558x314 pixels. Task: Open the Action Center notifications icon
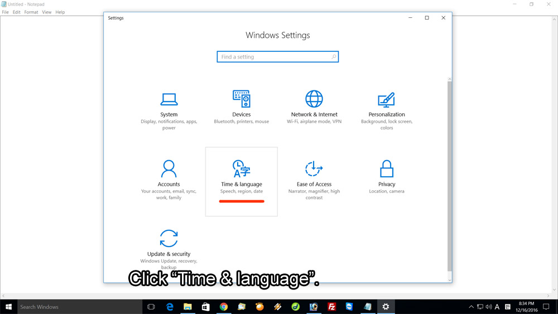tap(546, 307)
